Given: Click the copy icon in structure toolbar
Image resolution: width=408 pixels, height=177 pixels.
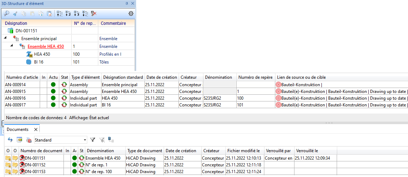Looking at the screenshot, I should [24, 13].
